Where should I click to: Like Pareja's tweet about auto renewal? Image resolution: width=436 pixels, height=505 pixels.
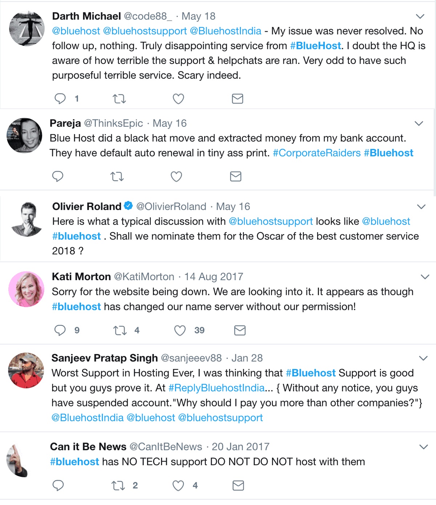pos(176,177)
